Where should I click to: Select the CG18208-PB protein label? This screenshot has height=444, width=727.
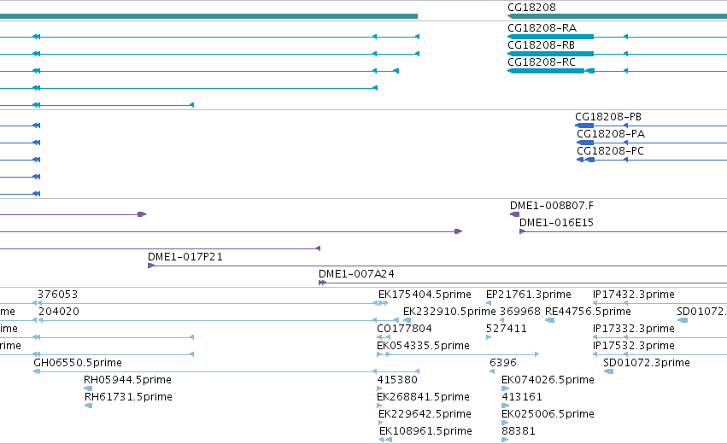pos(608,117)
